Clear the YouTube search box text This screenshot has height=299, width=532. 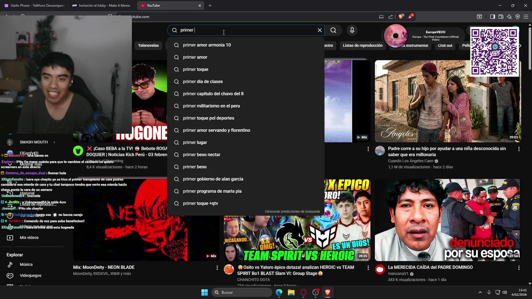[320, 30]
